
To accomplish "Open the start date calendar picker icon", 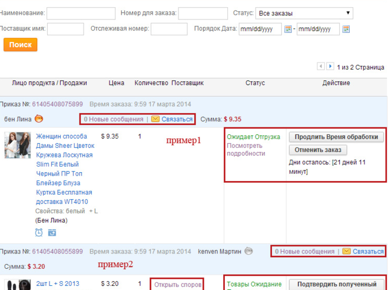I will (288, 29).
